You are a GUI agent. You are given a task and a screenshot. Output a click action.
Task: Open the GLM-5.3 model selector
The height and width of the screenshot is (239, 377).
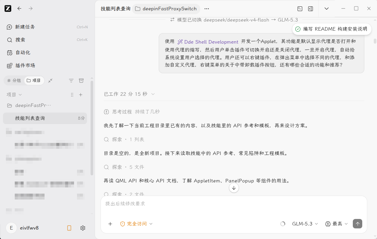(x=305, y=224)
